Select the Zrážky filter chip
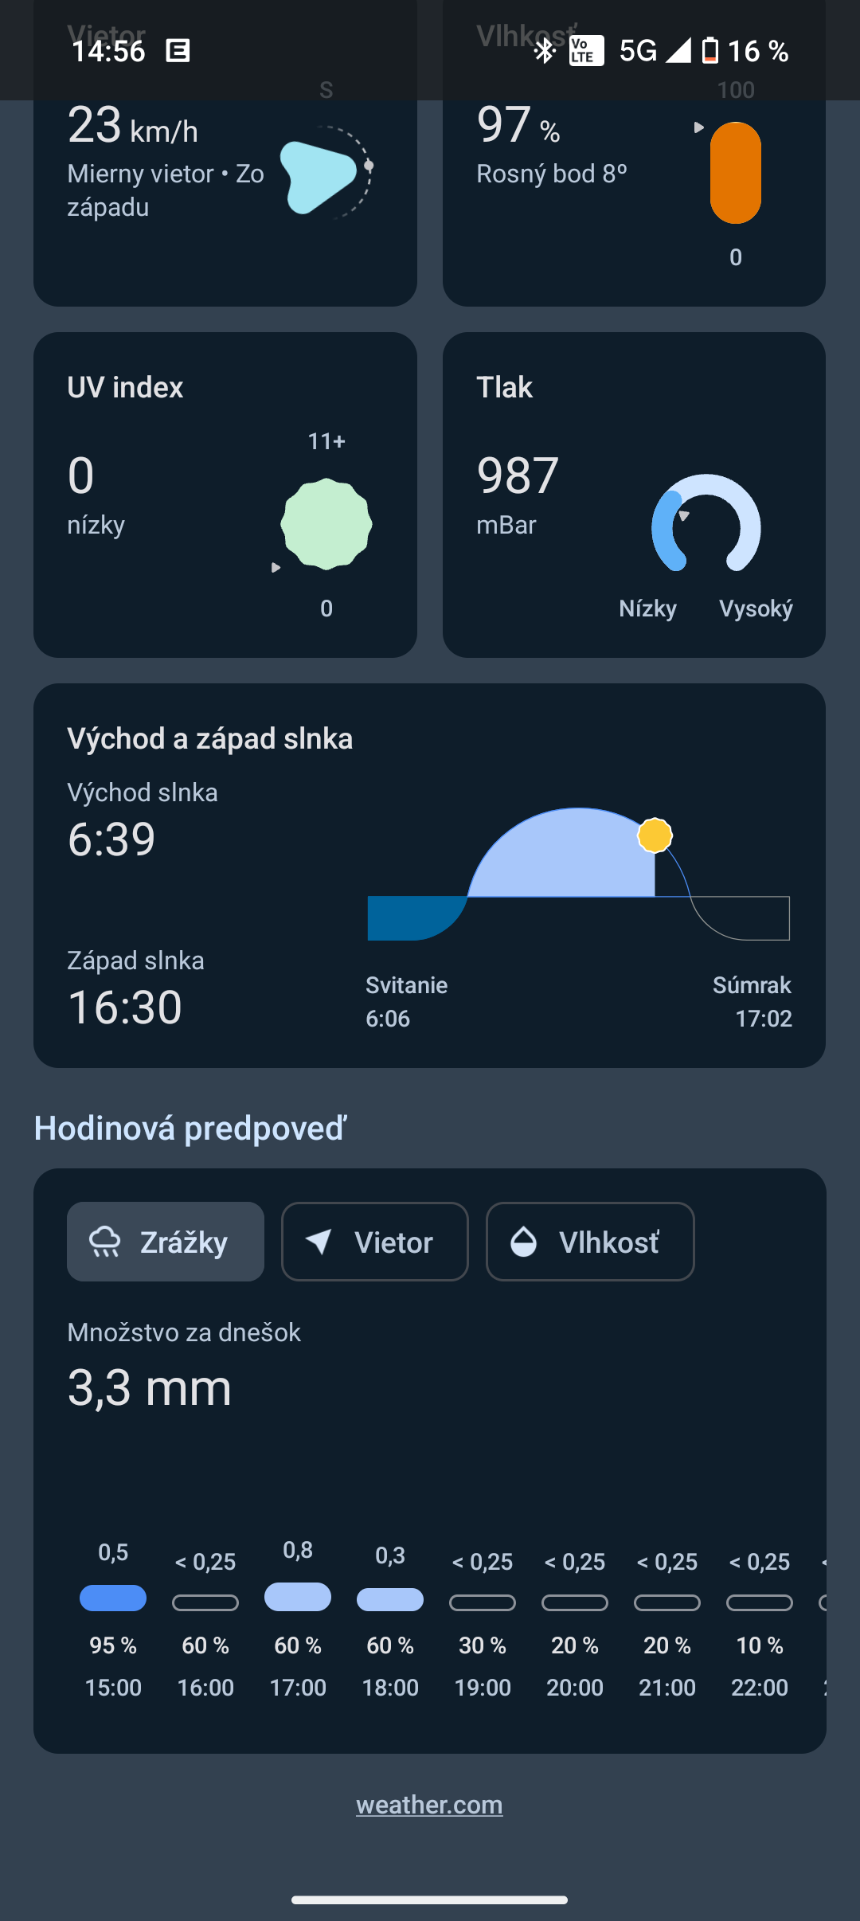Screen dimensions: 860x1921 coord(166,1242)
